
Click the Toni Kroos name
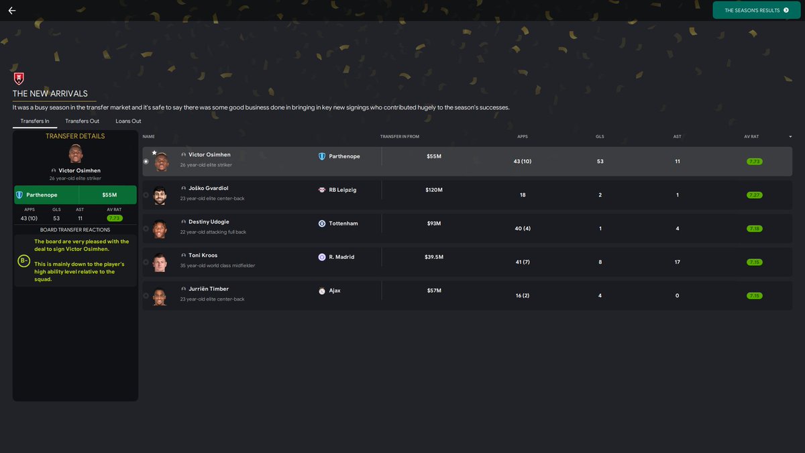pos(203,256)
